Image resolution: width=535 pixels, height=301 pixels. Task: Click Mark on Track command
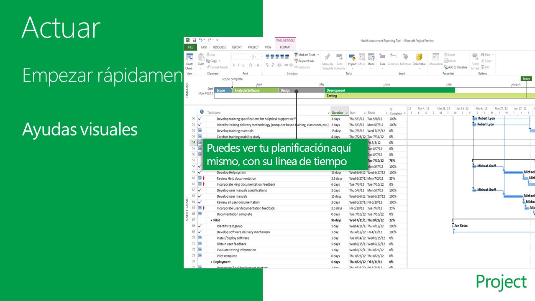coord(305,55)
